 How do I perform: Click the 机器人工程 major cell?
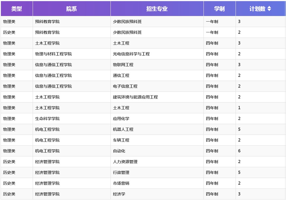click(123, 129)
